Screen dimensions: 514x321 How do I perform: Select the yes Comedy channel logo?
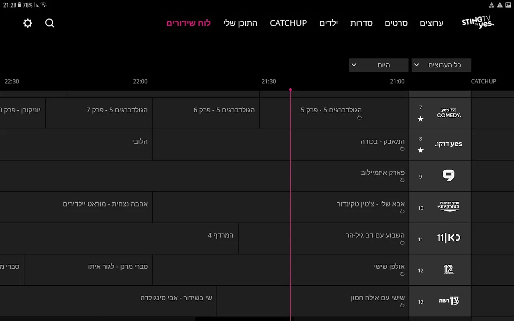(449, 113)
